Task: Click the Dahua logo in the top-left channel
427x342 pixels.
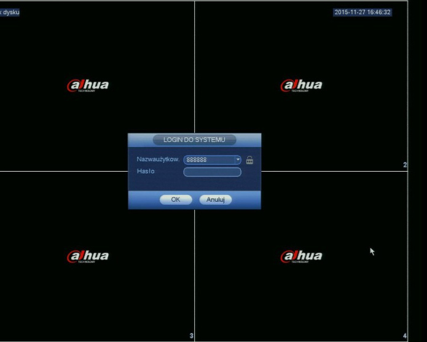Action: pyautogui.click(x=88, y=85)
